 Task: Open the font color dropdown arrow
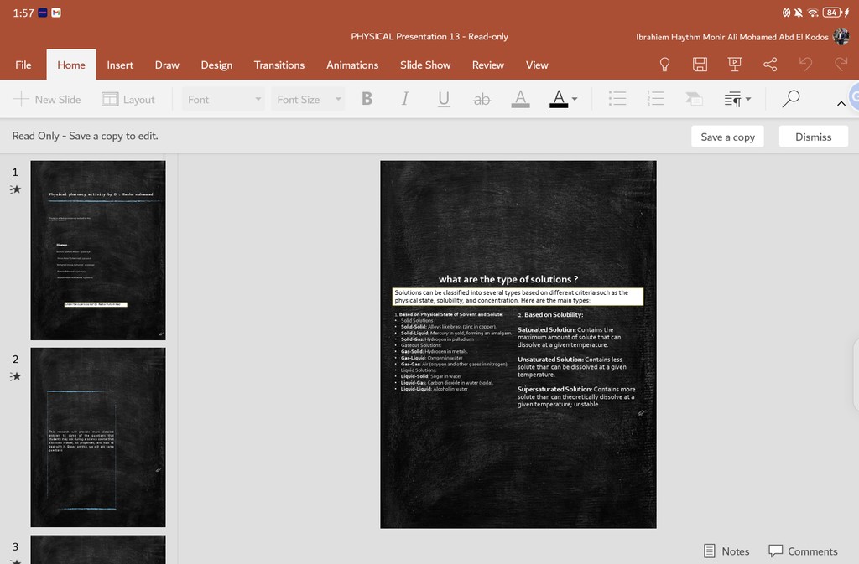[x=575, y=99]
